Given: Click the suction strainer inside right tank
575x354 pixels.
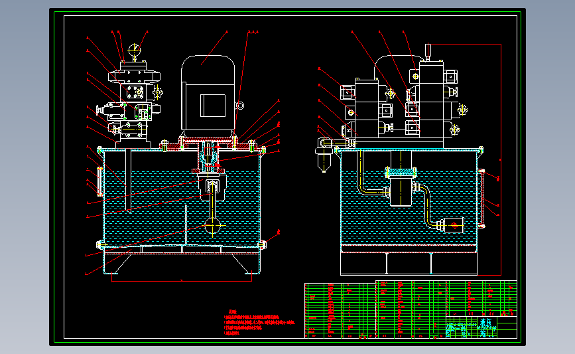Looking at the screenshot, I should (454, 225).
